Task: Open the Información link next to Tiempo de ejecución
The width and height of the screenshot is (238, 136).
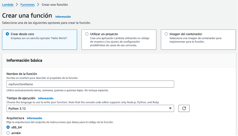Action: pyautogui.click(x=46, y=98)
